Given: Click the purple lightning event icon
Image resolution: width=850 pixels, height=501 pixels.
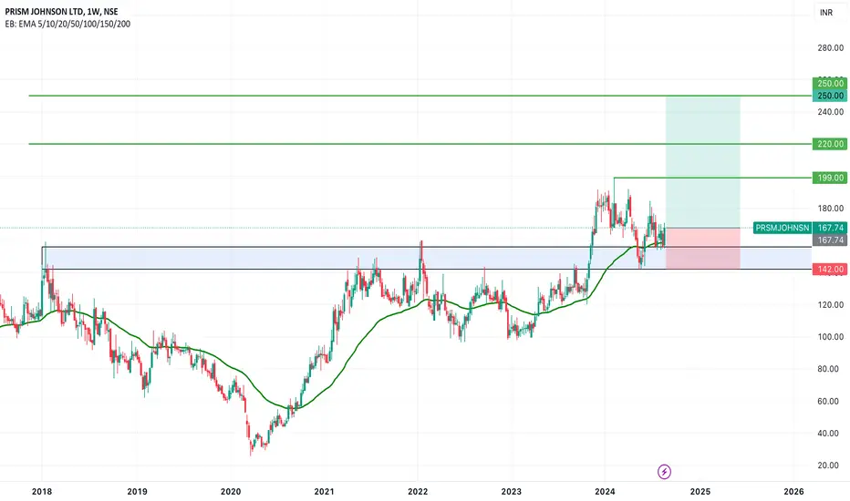Looking at the screenshot, I should coord(664,472).
